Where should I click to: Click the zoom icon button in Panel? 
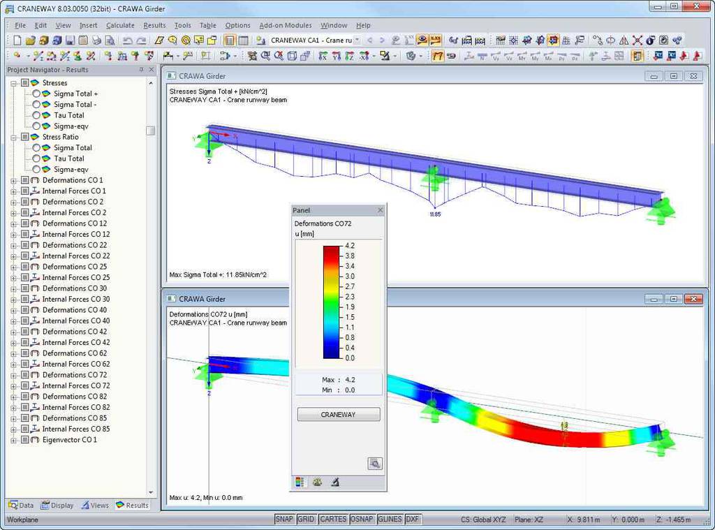[x=375, y=464]
